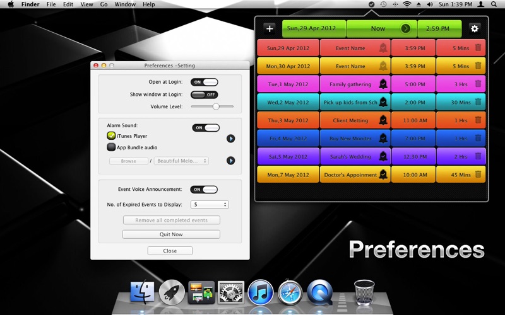Screen dimensions: 505x315
Task: Toggle alarm bell for Sarah's Wedding
Action: point(383,156)
